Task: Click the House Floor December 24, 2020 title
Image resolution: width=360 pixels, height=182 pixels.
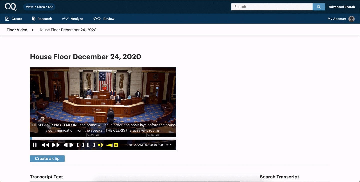Action: tap(85, 57)
